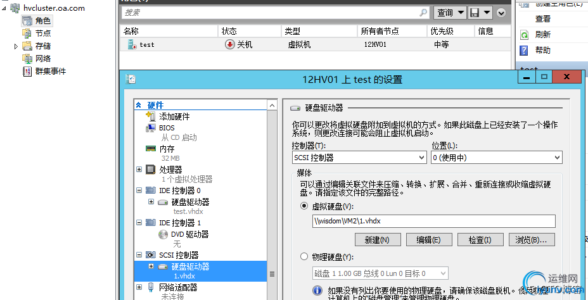The width and height of the screenshot is (588, 300).
Task: Click the 编辑(E) button
Action: 428,240
